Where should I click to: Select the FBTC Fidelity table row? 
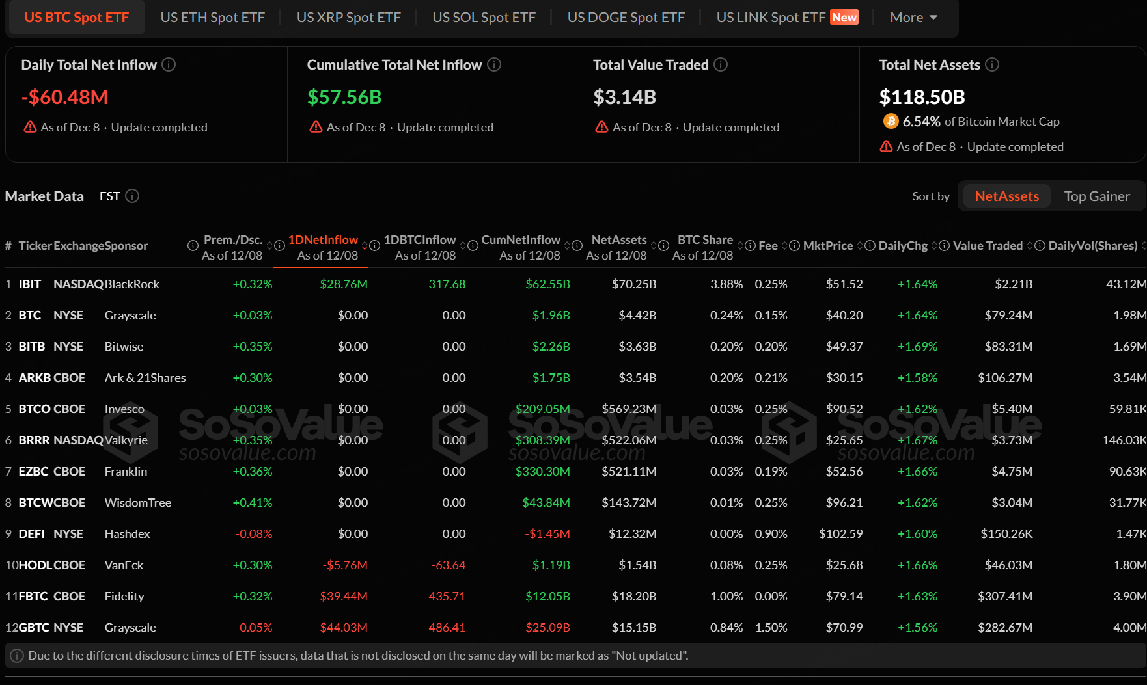(124, 597)
